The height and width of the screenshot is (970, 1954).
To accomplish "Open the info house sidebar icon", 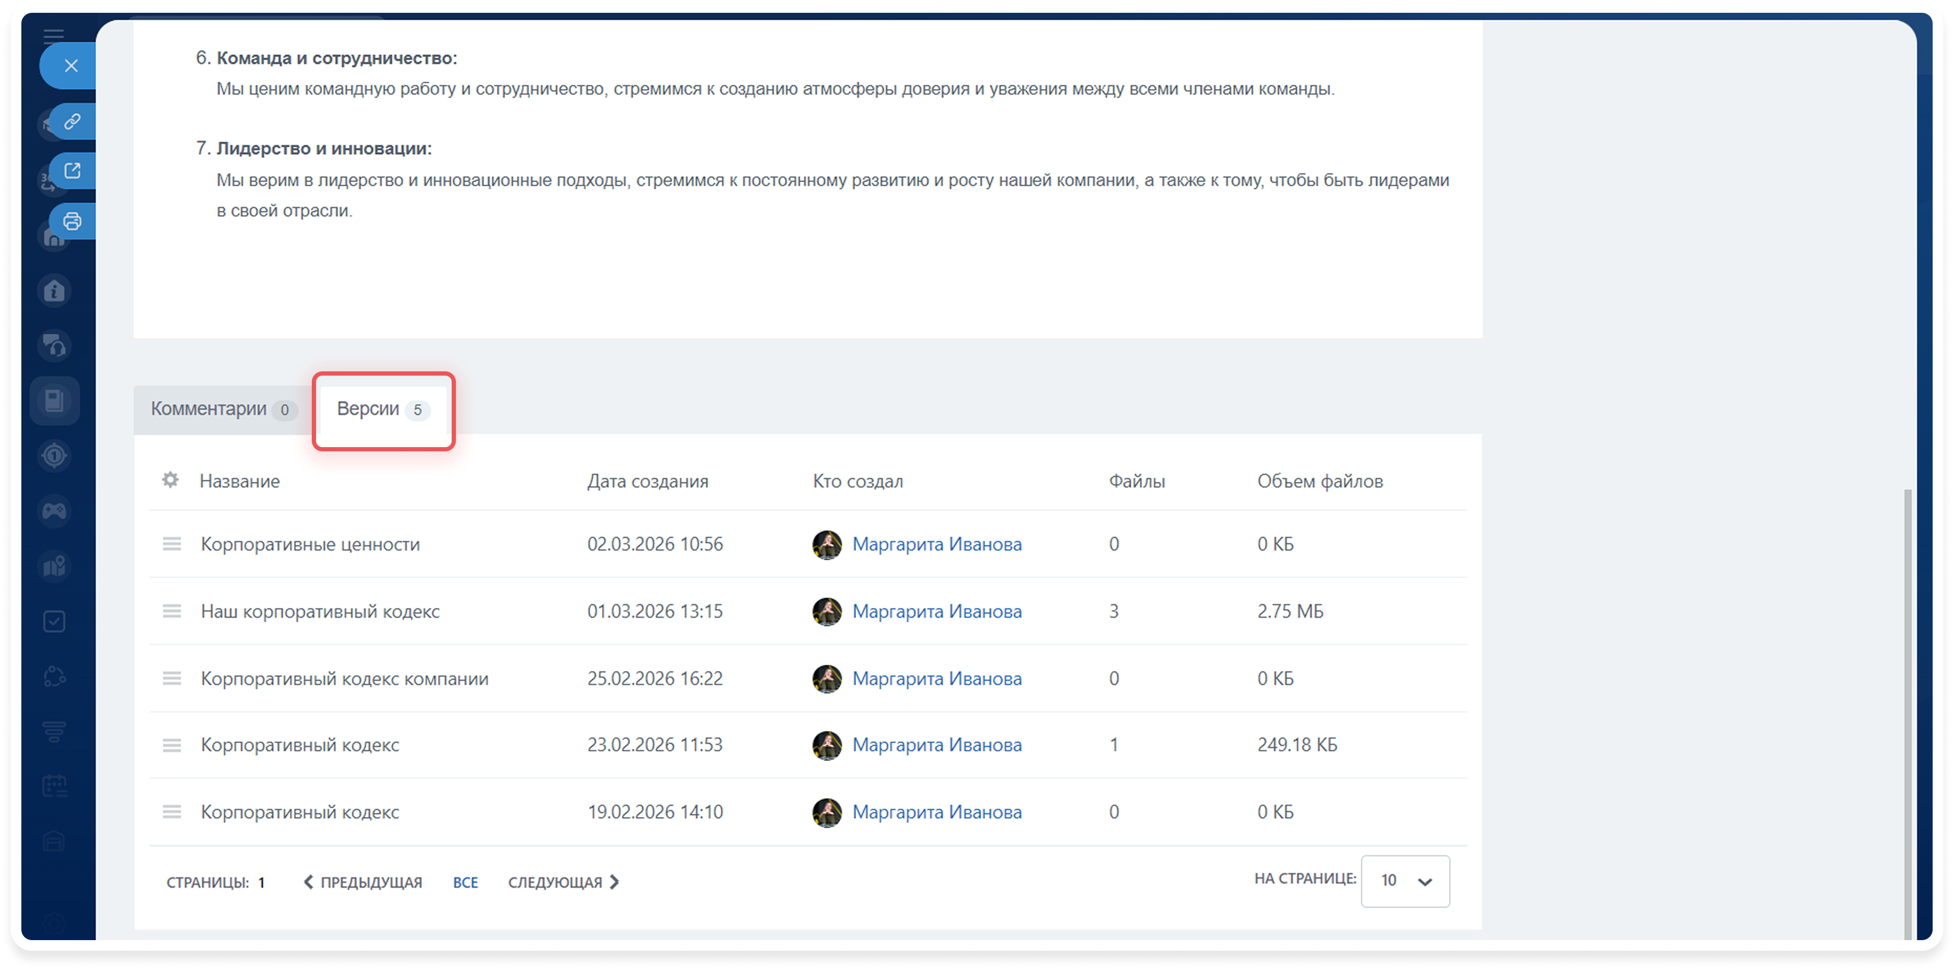I will tap(54, 290).
